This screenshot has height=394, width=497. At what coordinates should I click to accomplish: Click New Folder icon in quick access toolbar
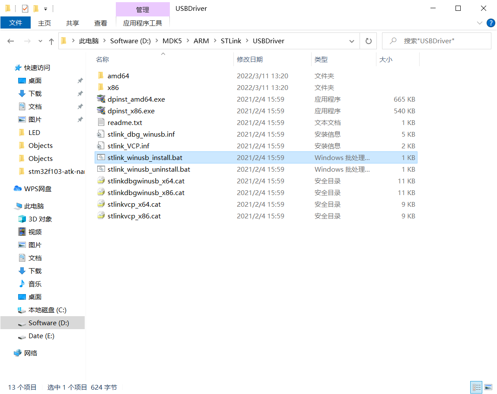[x=36, y=9]
